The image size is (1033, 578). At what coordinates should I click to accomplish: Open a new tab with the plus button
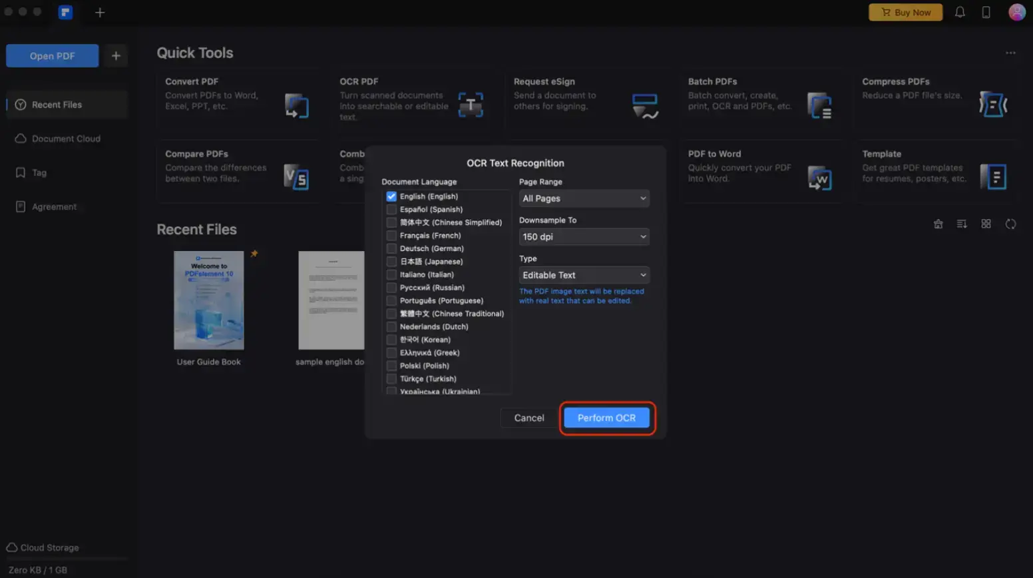click(99, 12)
